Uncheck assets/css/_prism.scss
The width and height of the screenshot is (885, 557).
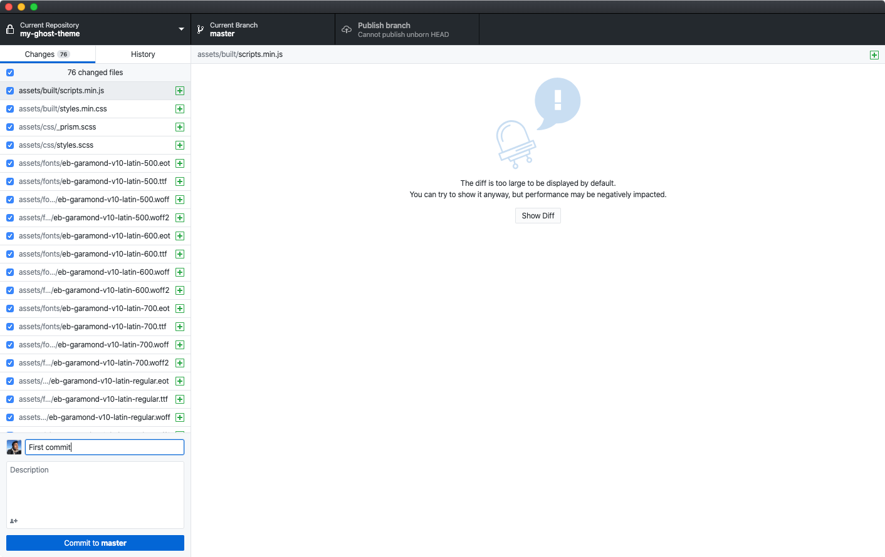click(x=10, y=127)
